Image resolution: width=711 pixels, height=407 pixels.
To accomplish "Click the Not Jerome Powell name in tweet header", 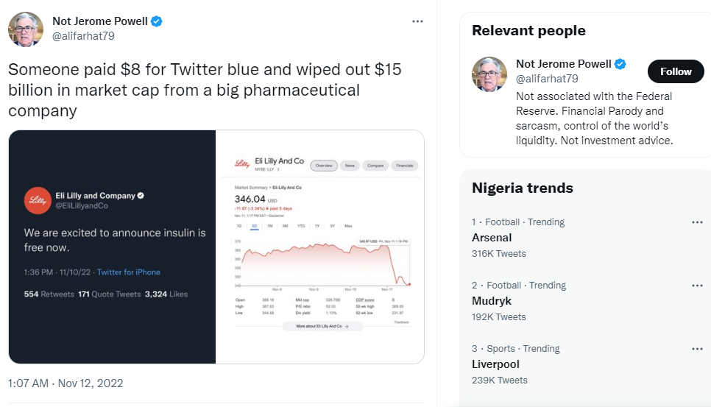I will pyautogui.click(x=99, y=21).
